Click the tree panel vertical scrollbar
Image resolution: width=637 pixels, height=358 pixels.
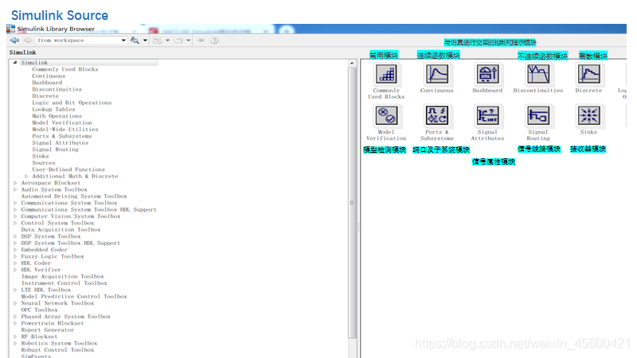(x=352, y=202)
